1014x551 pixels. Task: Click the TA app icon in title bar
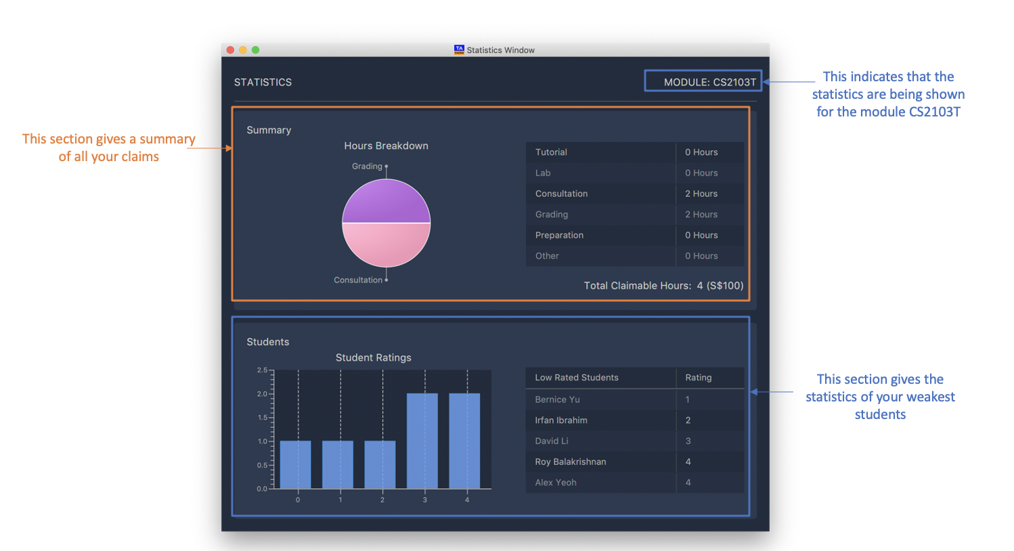tap(459, 49)
